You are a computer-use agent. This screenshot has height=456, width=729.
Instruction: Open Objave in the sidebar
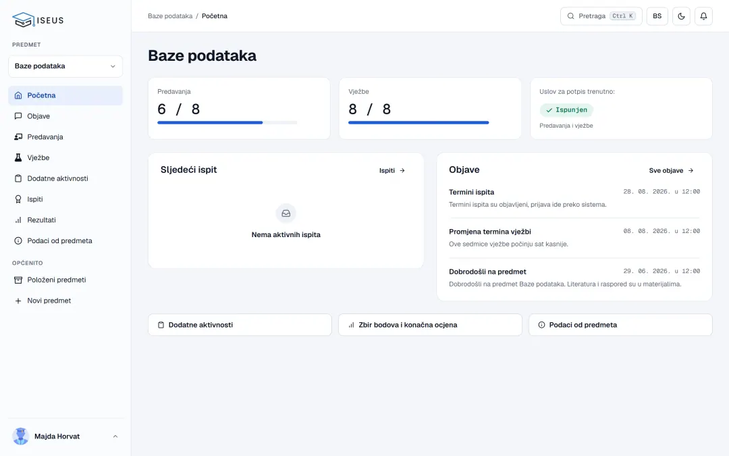[65, 116]
